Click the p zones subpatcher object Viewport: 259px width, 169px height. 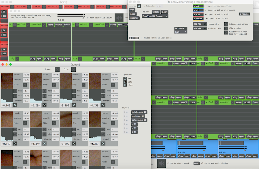click(134, 38)
